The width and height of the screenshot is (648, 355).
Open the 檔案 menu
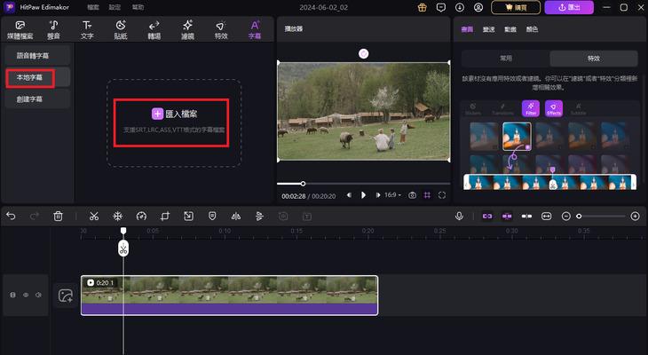(x=94, y=7)
